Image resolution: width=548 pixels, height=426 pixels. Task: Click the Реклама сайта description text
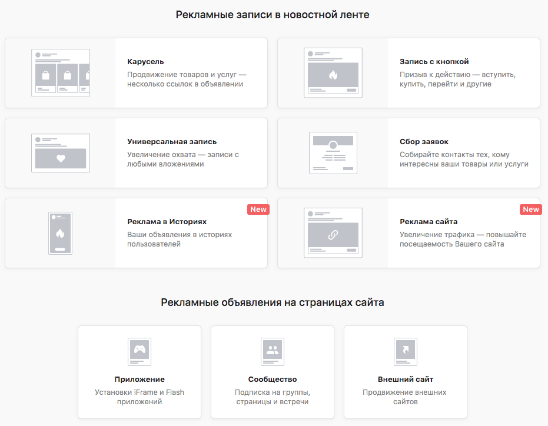pyautogui.click(x=463, y=239)
